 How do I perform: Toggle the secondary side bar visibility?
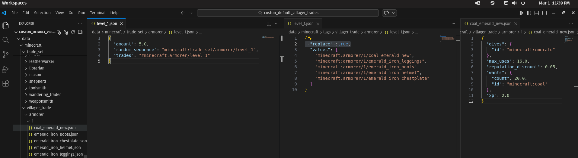tap(544, 13)
